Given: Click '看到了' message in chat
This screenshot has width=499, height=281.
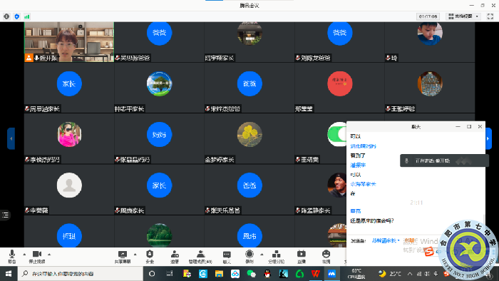Looking at the screenshot, I should pyautogui.click(x=358, y=155).
